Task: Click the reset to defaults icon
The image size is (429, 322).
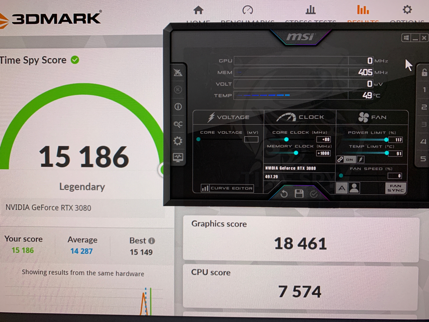Action: tap(283, 194)
